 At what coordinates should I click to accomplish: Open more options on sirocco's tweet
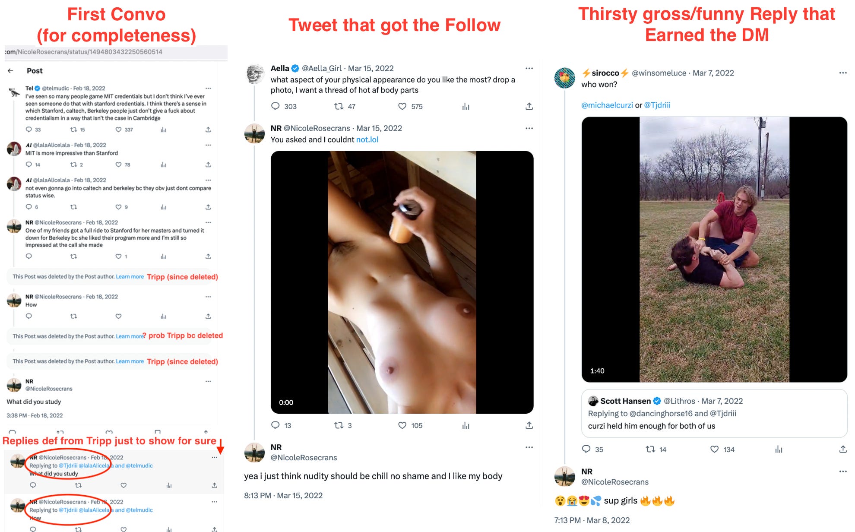(842, 73)
